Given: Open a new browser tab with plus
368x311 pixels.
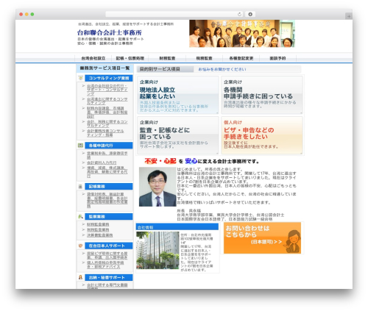Looking at the screenshot, I should pyautogui.click(x=349, y=16).
